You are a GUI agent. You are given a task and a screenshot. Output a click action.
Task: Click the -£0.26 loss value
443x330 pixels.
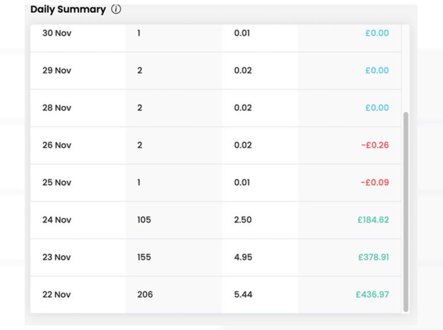click(x=375, y=145)
